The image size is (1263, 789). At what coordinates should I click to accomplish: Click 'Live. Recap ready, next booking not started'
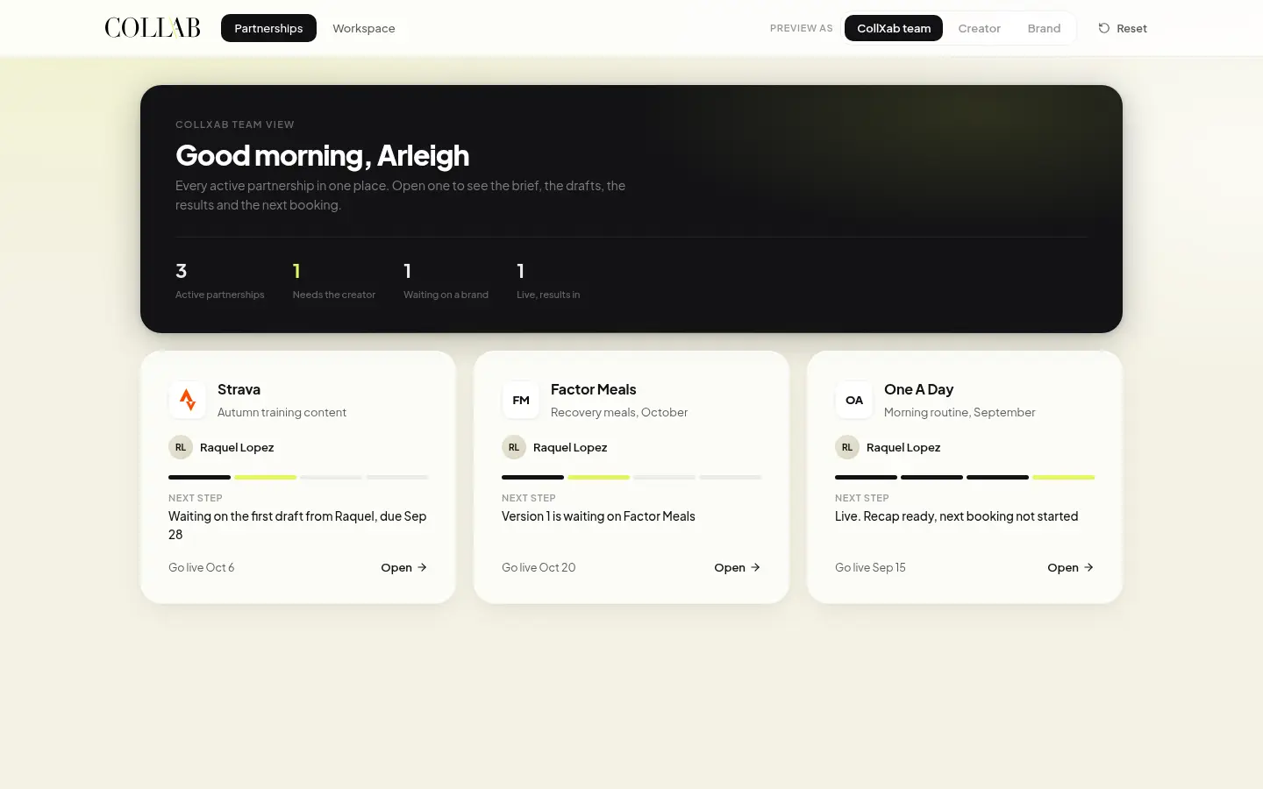pos(956,516)
